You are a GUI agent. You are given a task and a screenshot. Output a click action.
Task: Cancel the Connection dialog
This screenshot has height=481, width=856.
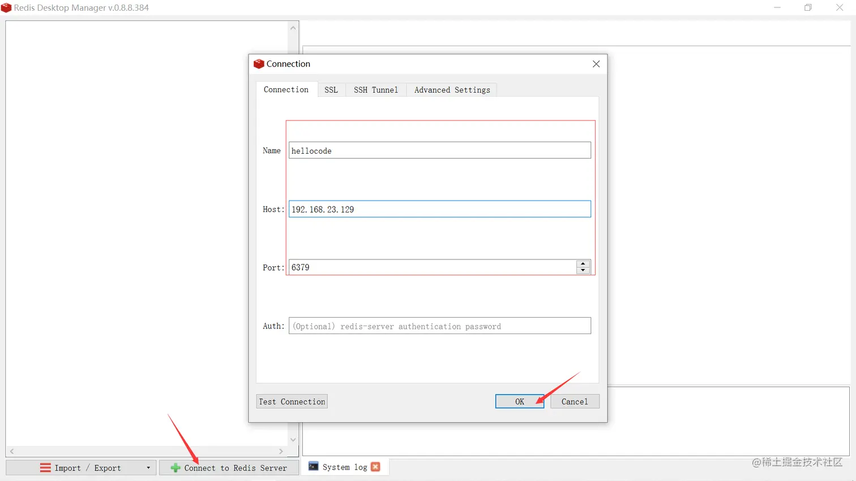575,401
